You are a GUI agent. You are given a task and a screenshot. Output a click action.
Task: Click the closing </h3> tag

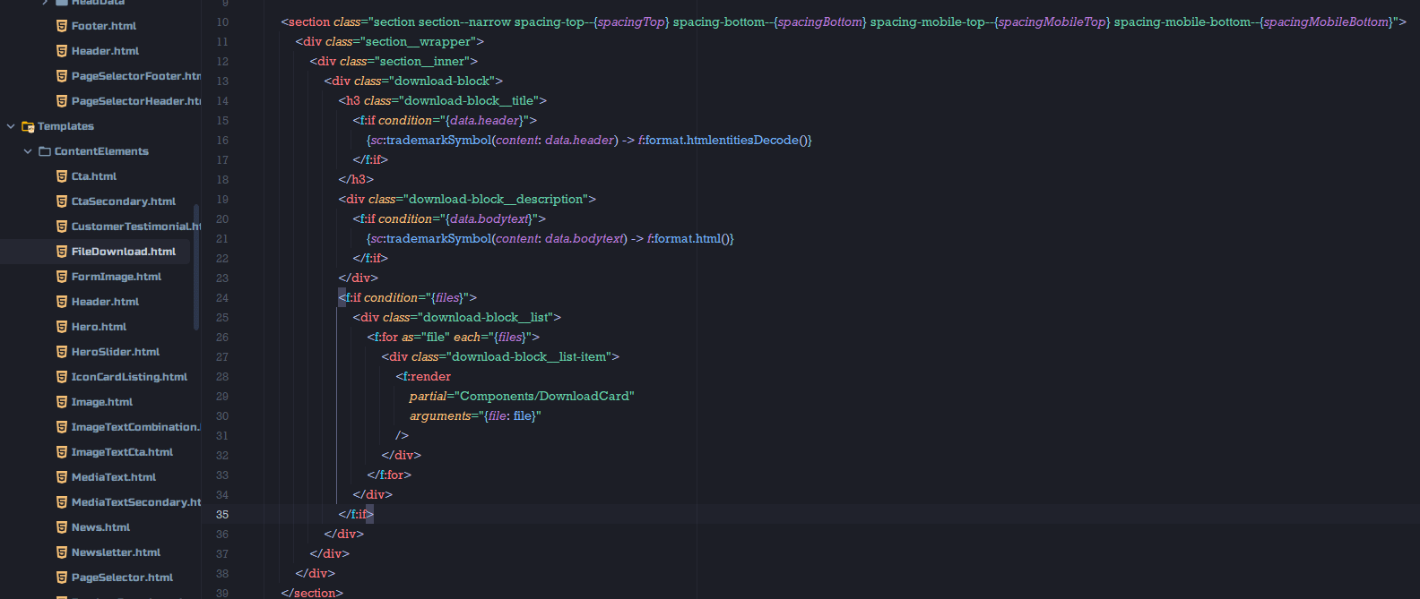pos(356,180)
